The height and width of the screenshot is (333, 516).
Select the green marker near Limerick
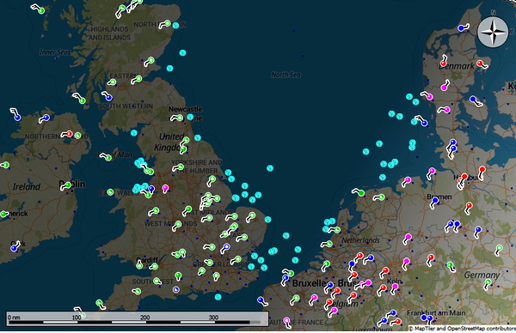tap(3, 214)
